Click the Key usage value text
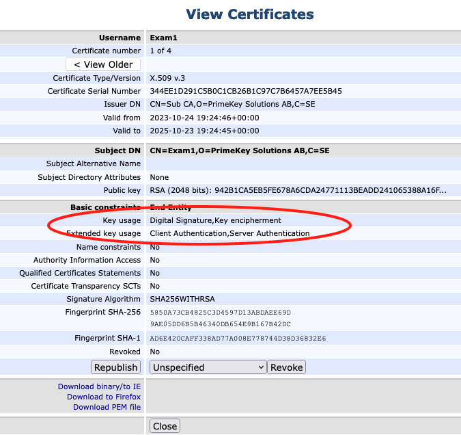 [x=215, y=220]
